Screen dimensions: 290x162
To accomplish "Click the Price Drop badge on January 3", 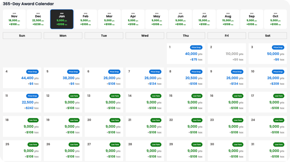I will pyautogui.click(x=278, y=47).
